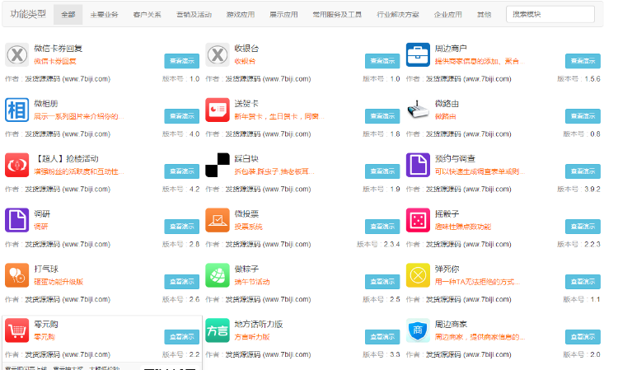Click 查看演示 button for 踩白块
Image resolution: width=618 pixels, height=370 pixels.
pyautogui.click(x=382, y=171)
